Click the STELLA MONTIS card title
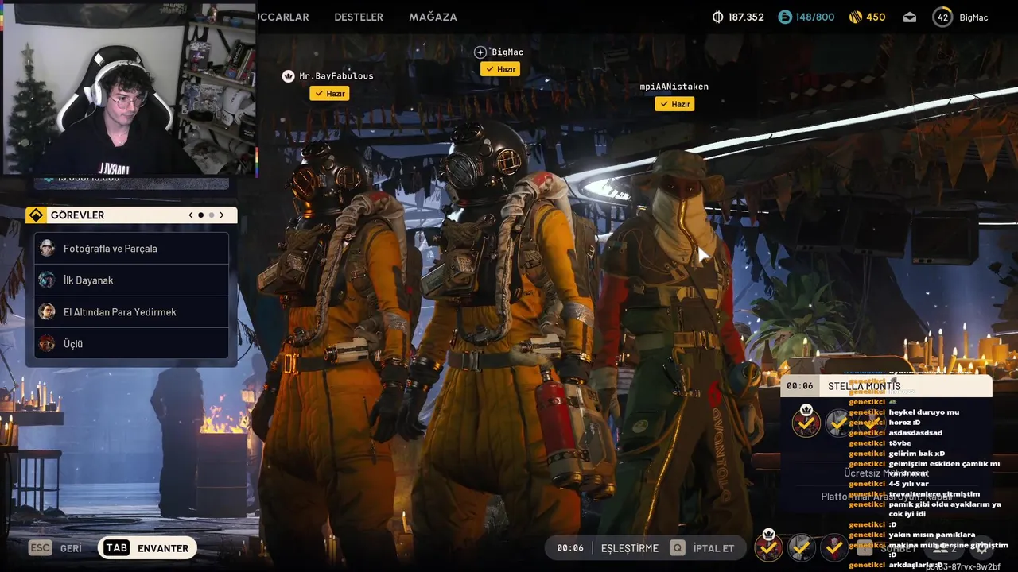 point(865,386)
